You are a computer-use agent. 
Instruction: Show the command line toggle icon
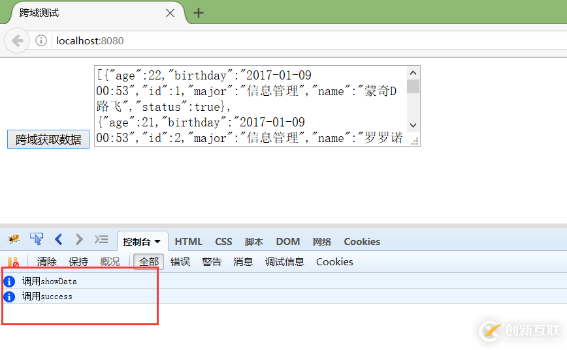click(101, 239)
